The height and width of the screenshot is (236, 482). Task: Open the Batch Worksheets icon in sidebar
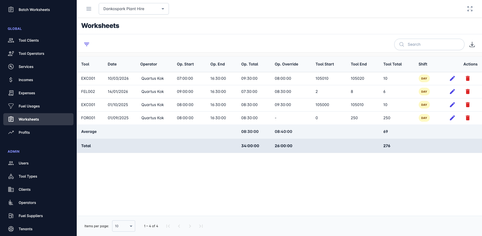click(11, 10)
